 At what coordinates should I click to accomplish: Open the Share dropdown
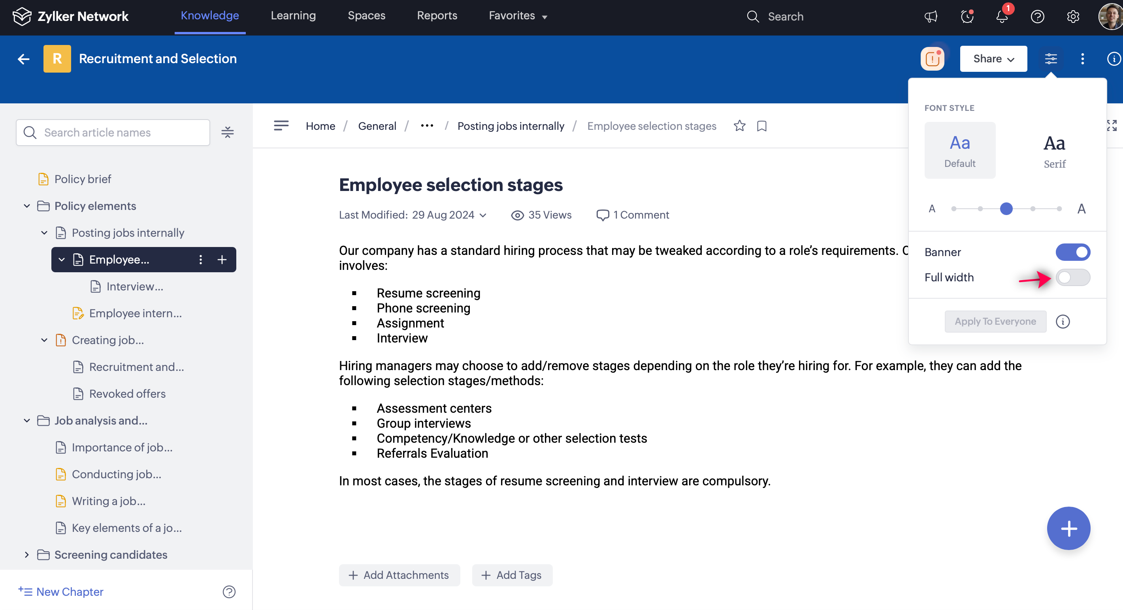993,59
